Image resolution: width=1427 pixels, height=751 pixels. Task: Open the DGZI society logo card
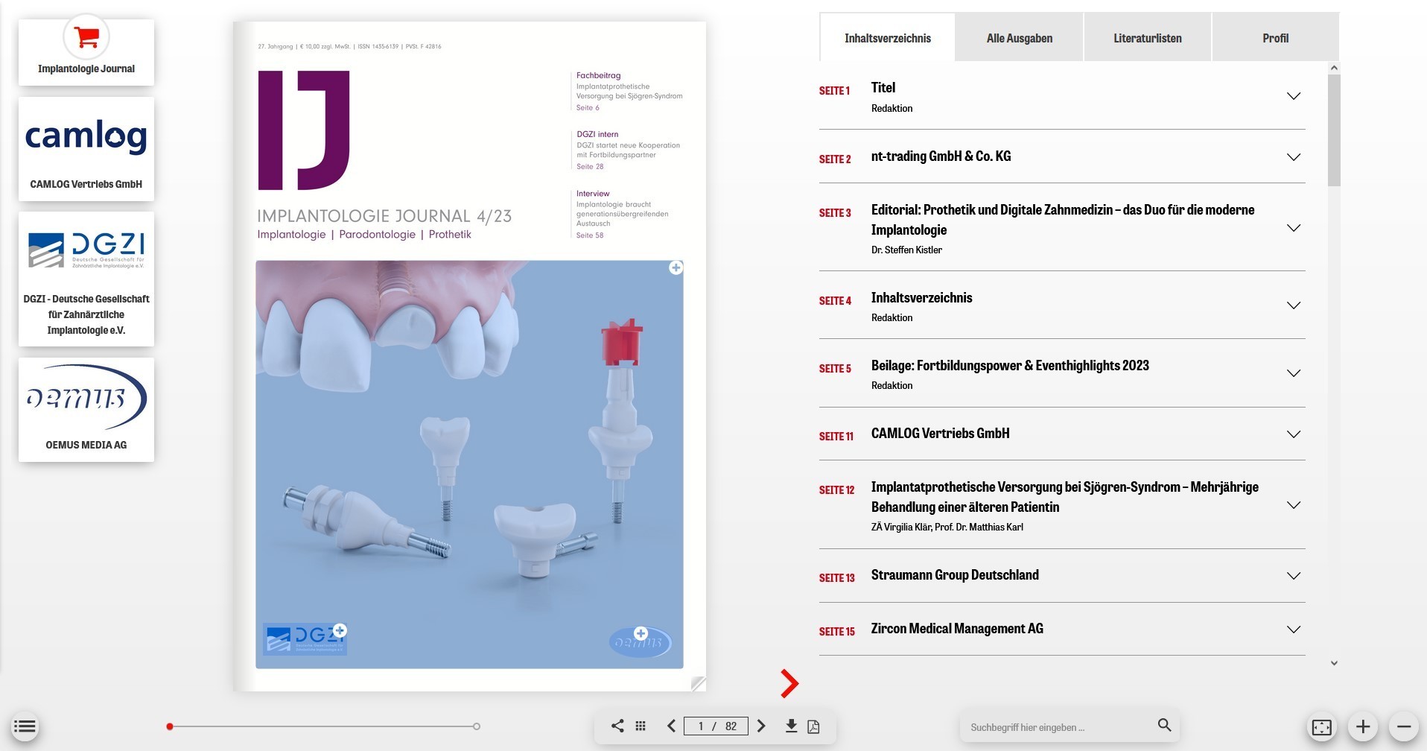(x=86, y=279)
